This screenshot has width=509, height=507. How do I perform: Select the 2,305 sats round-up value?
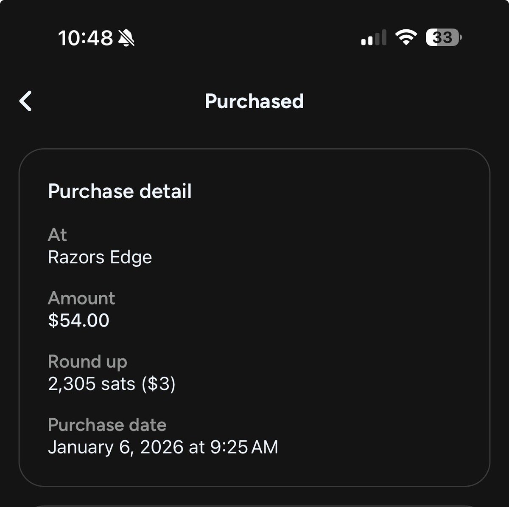(91, 384)
